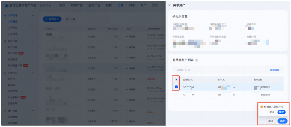Open 人群报表 in the sidebar
291x127 pixels.
pos(13,34)
